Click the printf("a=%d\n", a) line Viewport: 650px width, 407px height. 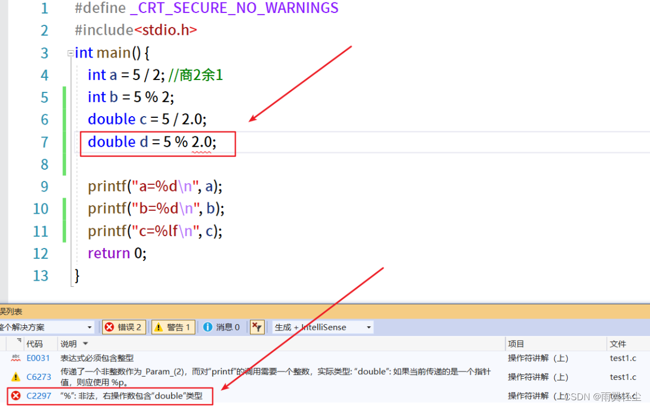pyautogui.click(x=155, y=187)
